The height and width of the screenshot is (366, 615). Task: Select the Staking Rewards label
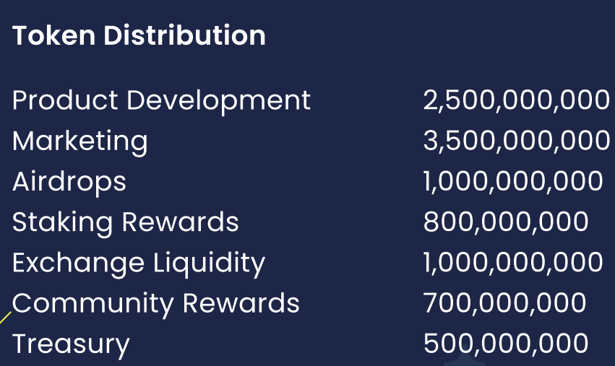click(125, 223)
